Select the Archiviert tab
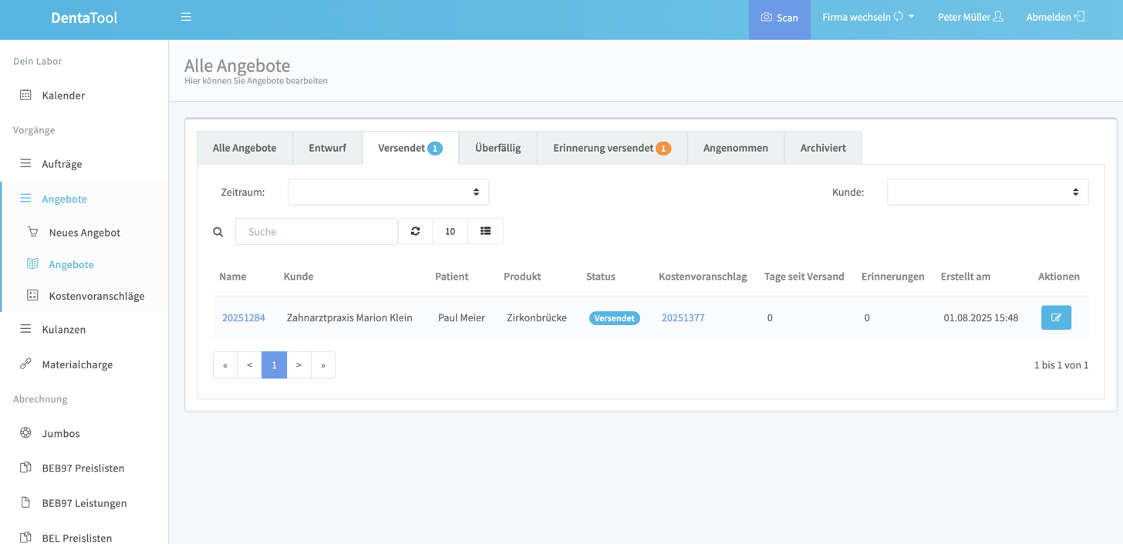1123x544 pixels. coord(822,148)
